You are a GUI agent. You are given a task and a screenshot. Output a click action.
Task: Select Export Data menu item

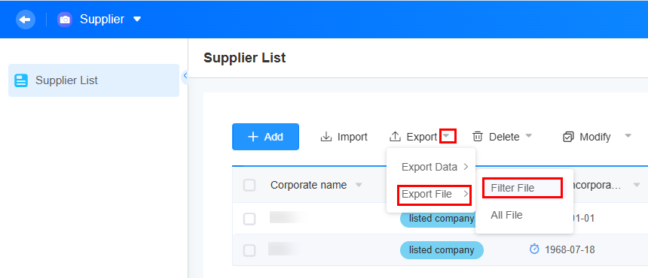(x=431, y=167)
